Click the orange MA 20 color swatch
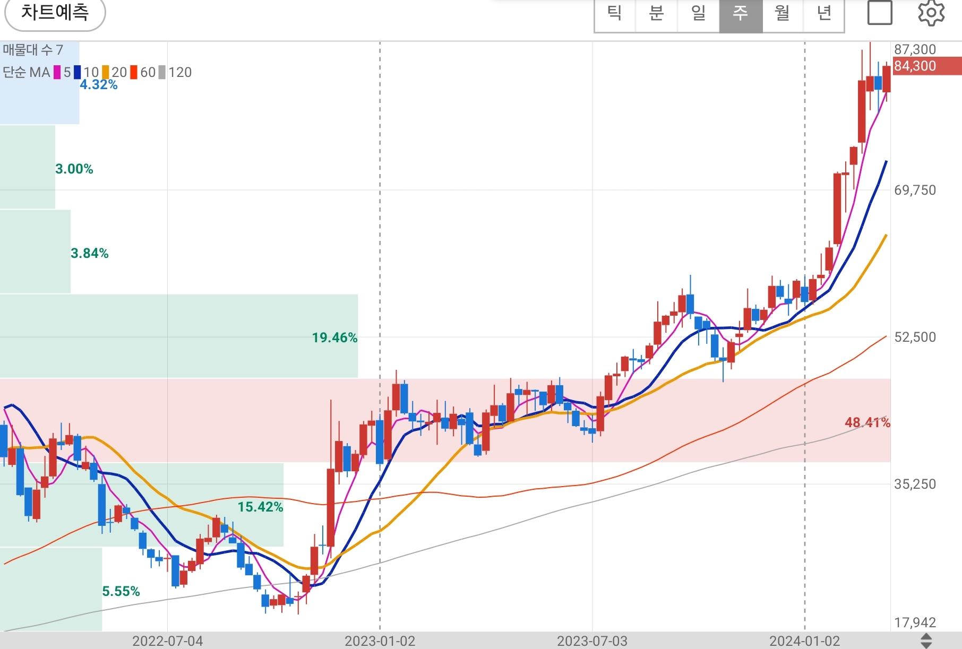Image resolution: width=962 pixels, height=649 pixels. click(x=106, y=72)
